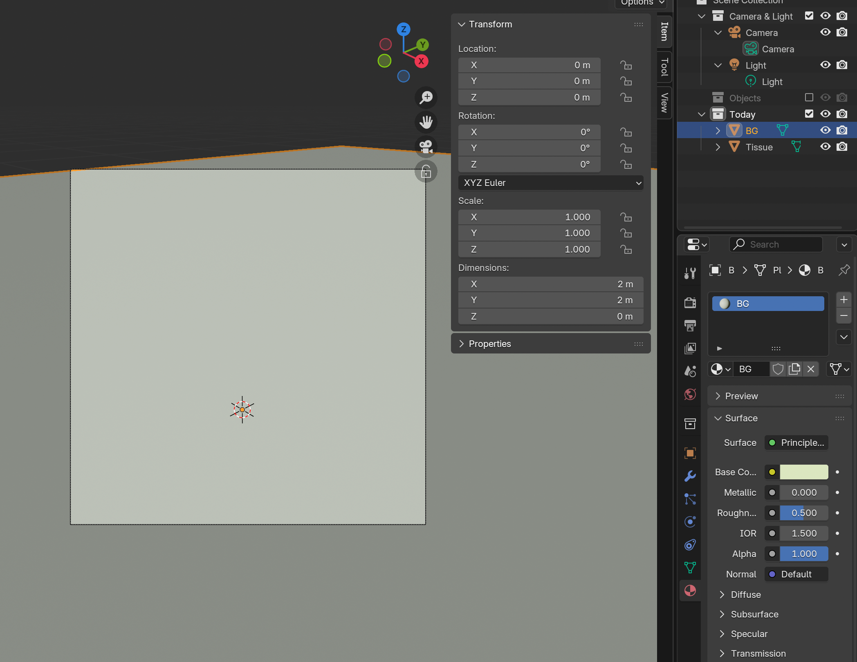857x662 pixels.
Task: Open the Modifiers wrench properties tab
Action: [x=690, y=476]
